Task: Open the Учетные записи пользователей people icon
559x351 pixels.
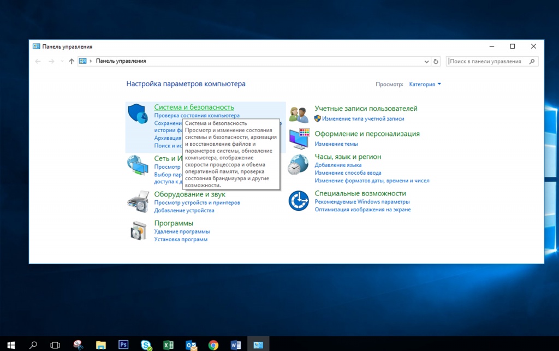Action: click(299, 115)
